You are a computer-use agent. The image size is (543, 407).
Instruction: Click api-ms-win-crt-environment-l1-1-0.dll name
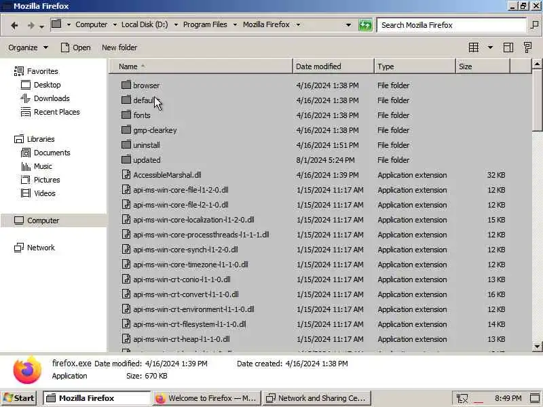pos(193,309)
